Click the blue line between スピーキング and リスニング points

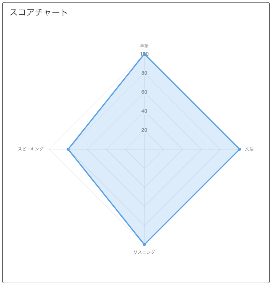coord(106,197)
